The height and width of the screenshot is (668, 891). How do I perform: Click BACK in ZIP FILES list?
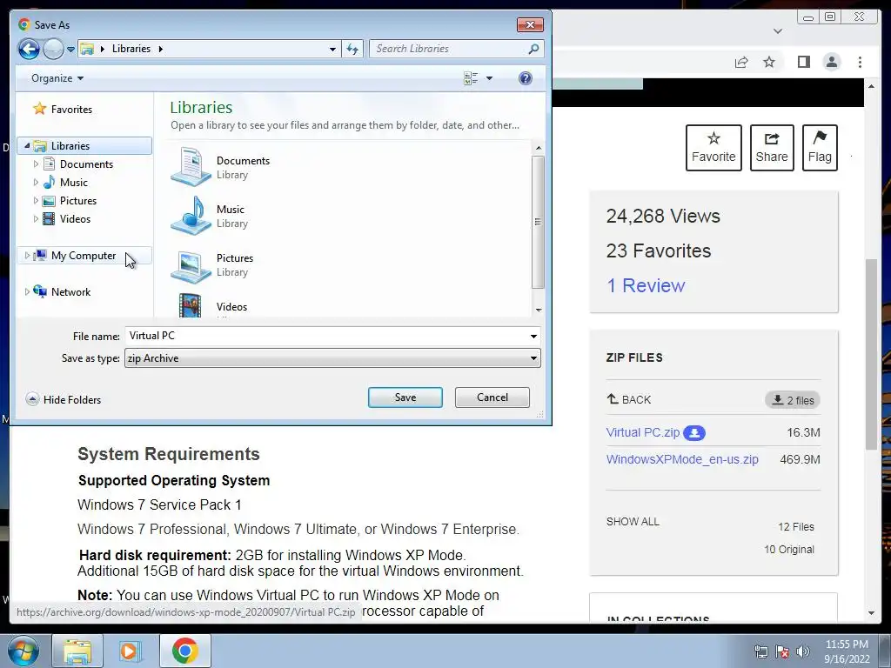tap(629, 399)
